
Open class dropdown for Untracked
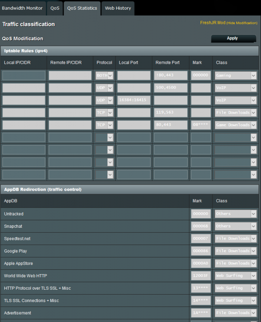pos(236,214)
